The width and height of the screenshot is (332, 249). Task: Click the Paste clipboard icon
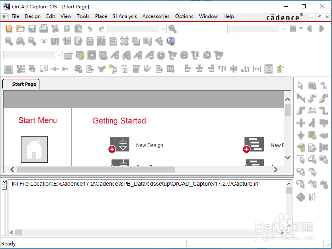(x=78, y=28)
